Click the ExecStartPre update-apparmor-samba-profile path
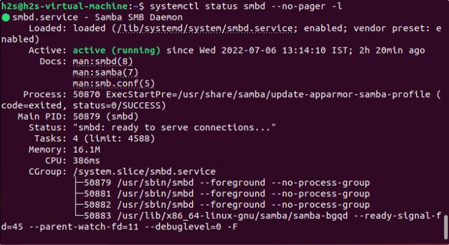Screen dimensions: 449x245 coord(268,95)
